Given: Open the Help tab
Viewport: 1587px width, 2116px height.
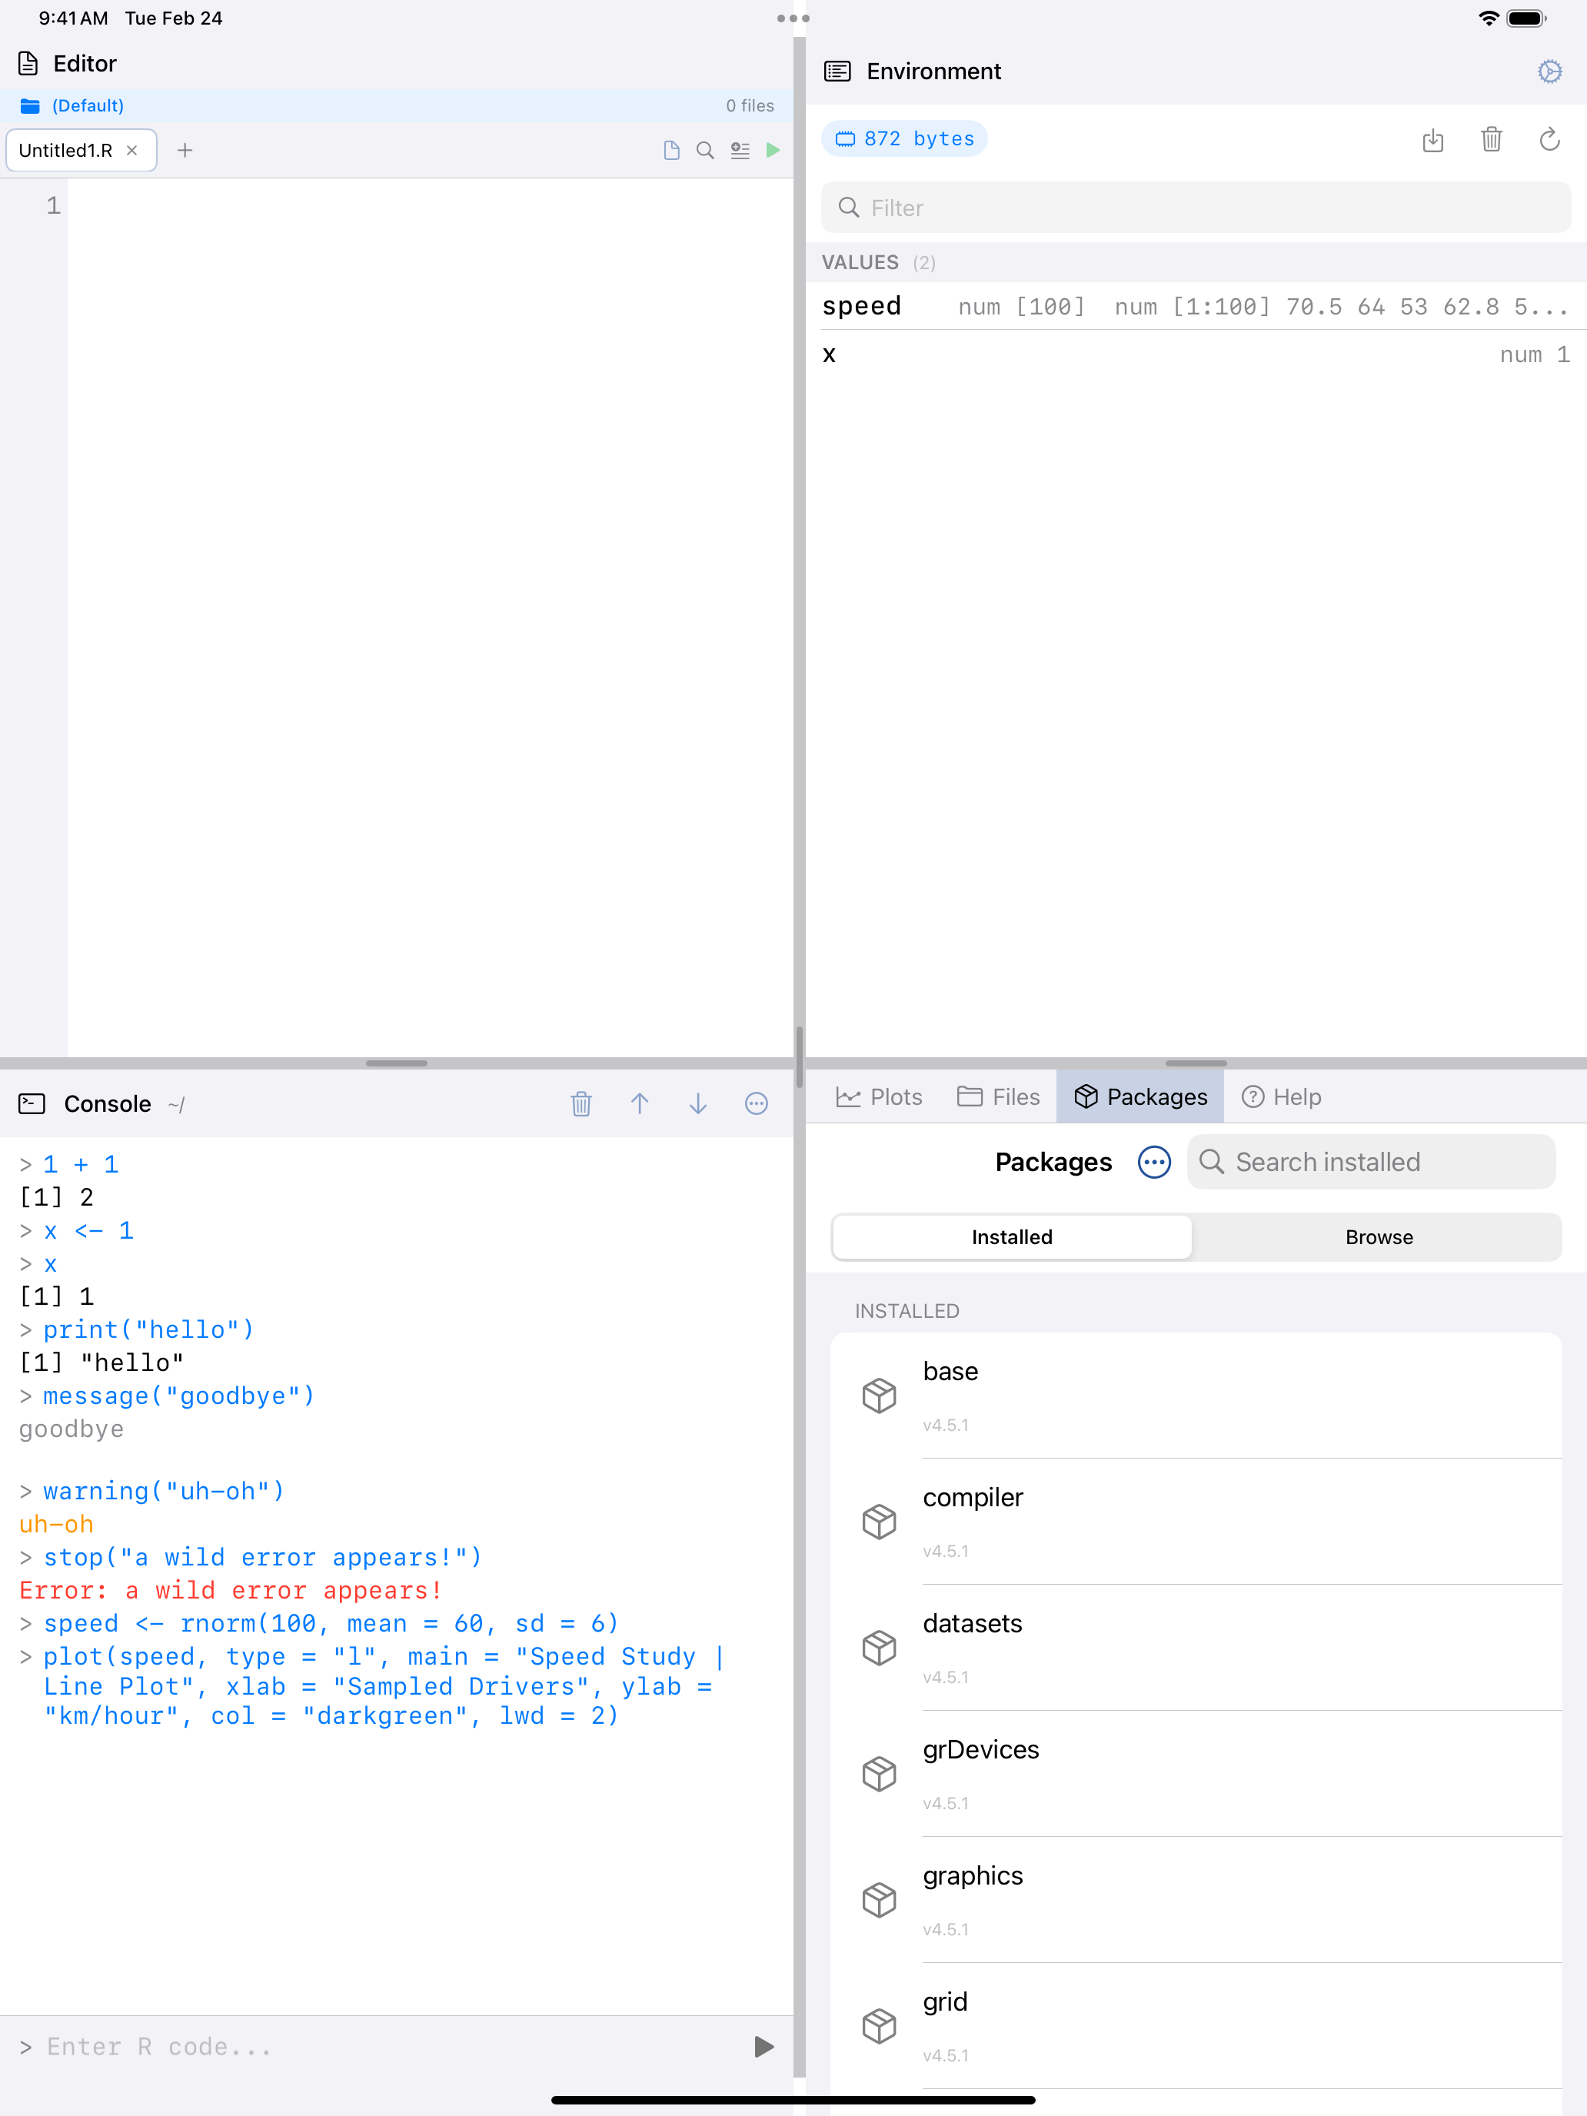Looking at the screenshot, I should click(x=1282, y=1096).
